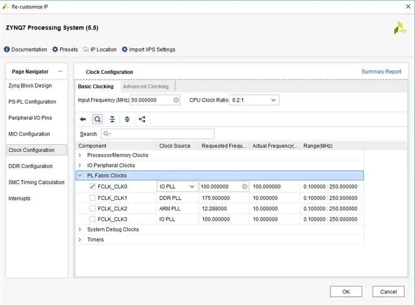The width and height of the screenshot is (415, 305).
Task: Expand the Timers group
Action: pos(80,239)
